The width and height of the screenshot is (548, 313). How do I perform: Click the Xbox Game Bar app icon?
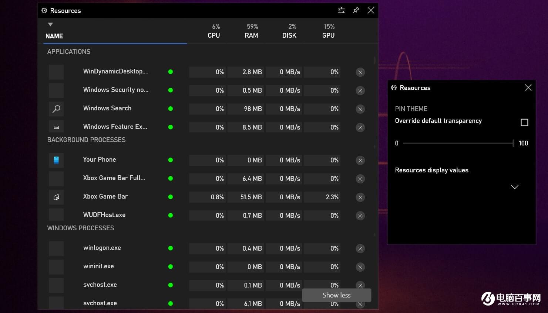coord(56,197)
